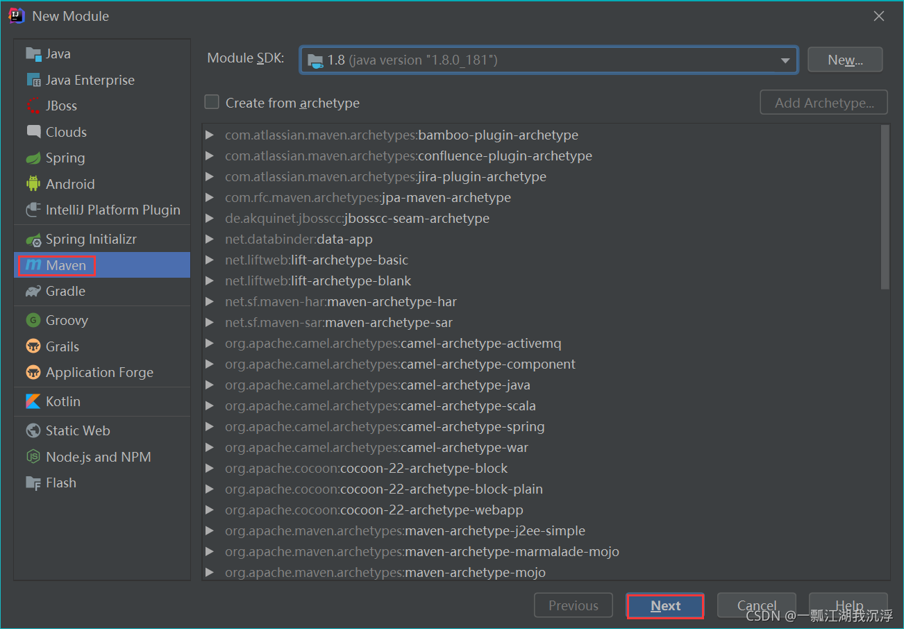The width and height of the screenshot is (904, 629).
Task: Click the Android robot icon
Action: click(x=33, y=184)
